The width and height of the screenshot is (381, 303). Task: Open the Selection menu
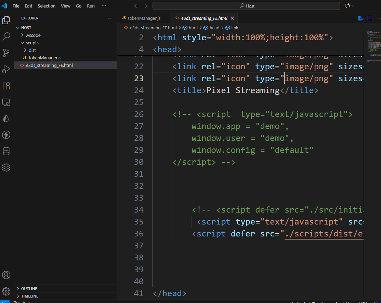coord(47,6)
